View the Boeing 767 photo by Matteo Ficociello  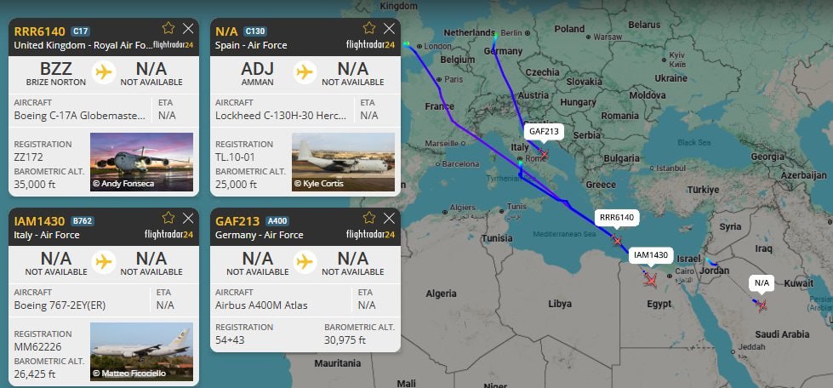(141, 351)
